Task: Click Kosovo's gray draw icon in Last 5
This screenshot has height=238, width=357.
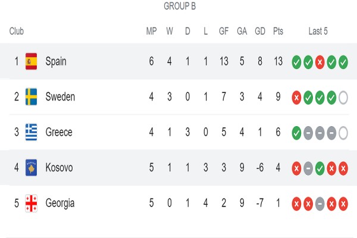Action: click(x=308, y=168)
